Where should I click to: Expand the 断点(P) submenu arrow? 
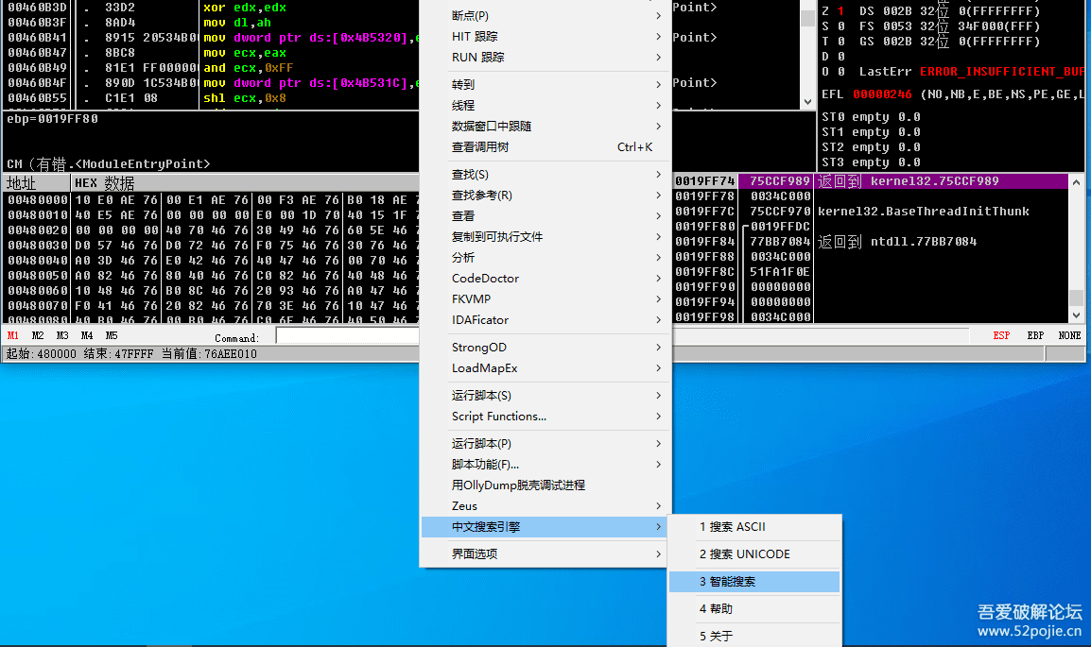click(658, 16)
